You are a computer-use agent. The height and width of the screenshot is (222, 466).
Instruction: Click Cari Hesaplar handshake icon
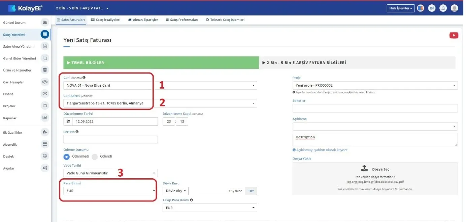click(45, 82)
